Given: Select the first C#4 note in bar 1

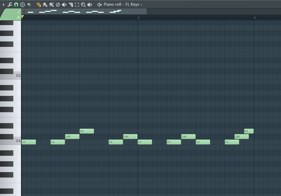Looking at the screenshot, I should click(72, 136).
